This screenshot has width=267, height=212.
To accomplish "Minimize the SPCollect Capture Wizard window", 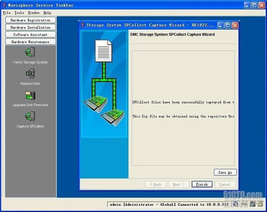I will pyautogui.click(x=221, y=25).
